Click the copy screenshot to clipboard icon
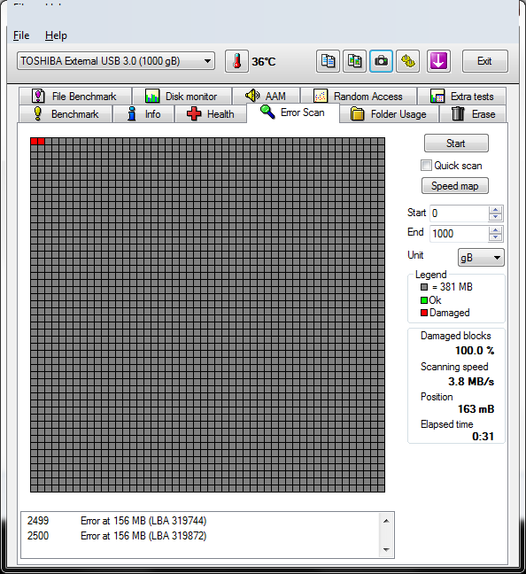 tap(354, 61)
